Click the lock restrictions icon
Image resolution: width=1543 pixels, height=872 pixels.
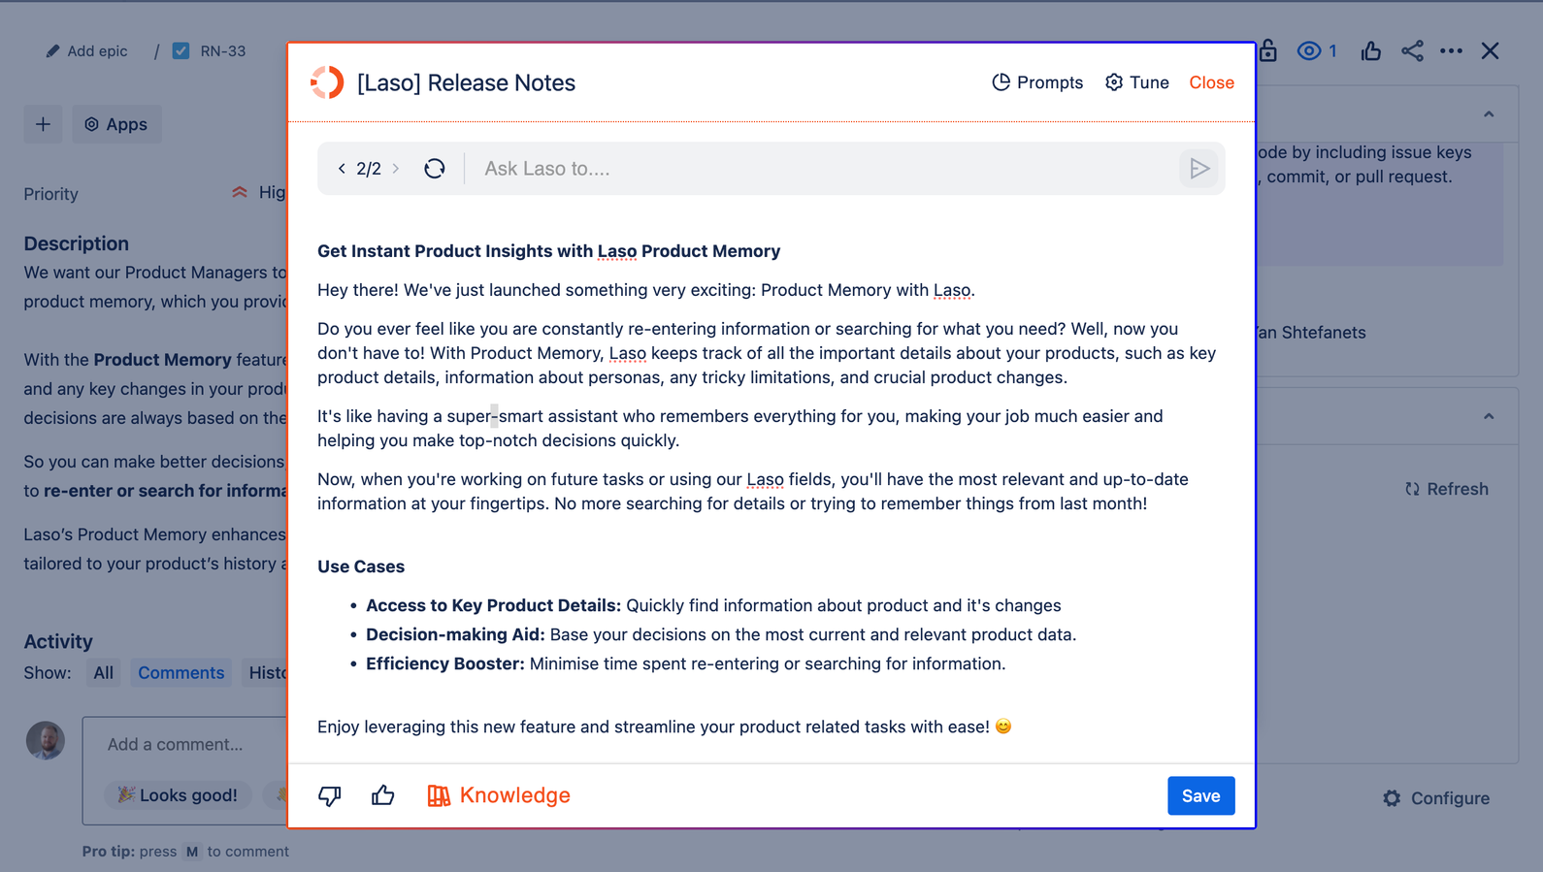(x=1268, y=50)
